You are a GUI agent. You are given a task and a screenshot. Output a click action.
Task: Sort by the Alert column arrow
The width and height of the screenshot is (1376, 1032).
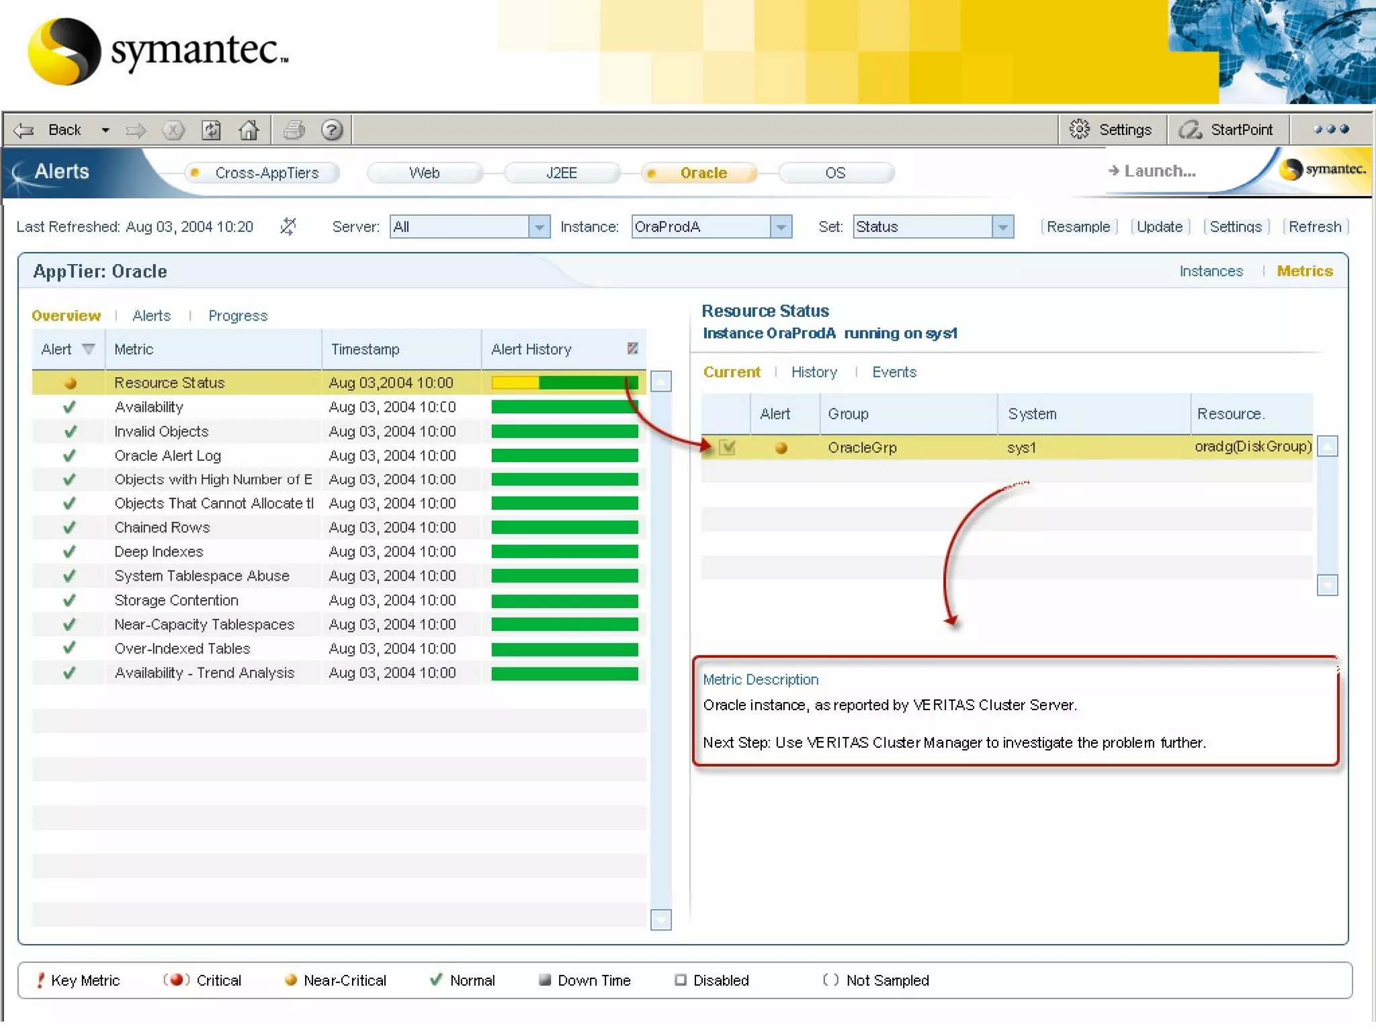pyautogui.click(x=88, y=349)
